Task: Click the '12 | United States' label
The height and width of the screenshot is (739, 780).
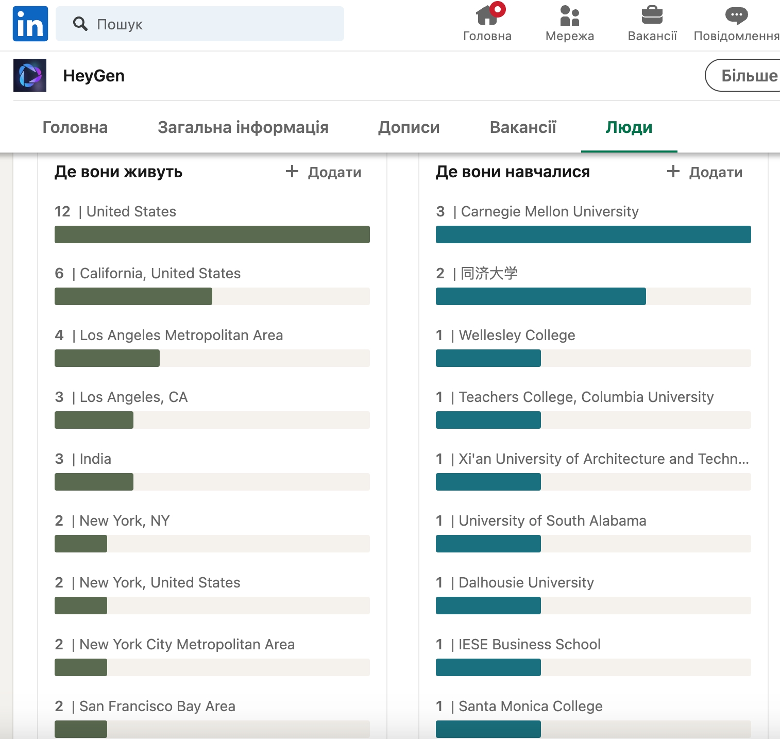Action: tap(115, 211)
